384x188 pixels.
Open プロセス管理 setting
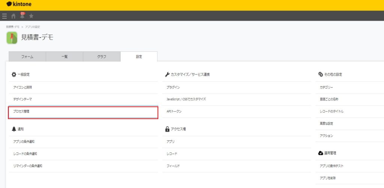[83, 112]
